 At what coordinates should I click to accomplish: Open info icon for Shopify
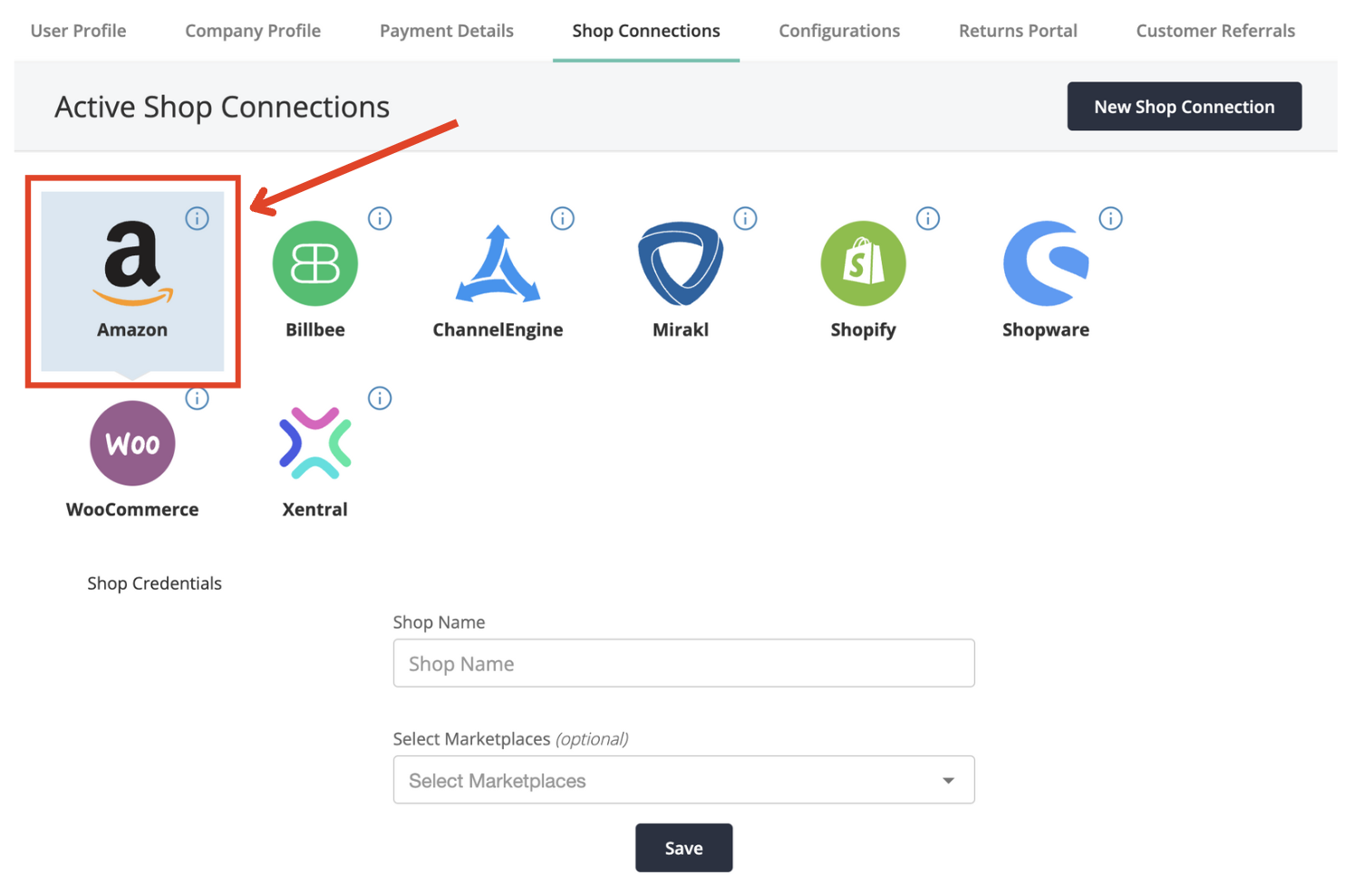pyautogui.click(x=928, y=218)
